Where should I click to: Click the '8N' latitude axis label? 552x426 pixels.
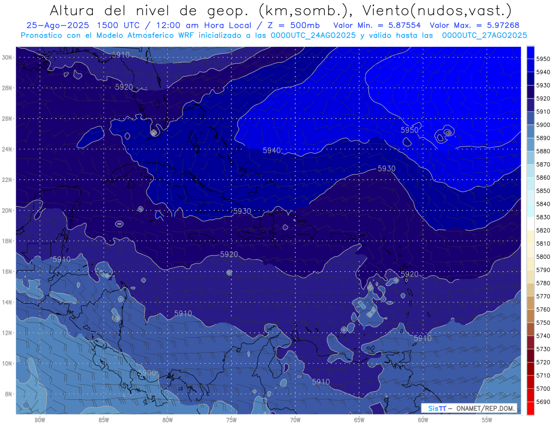click(9, 394)
